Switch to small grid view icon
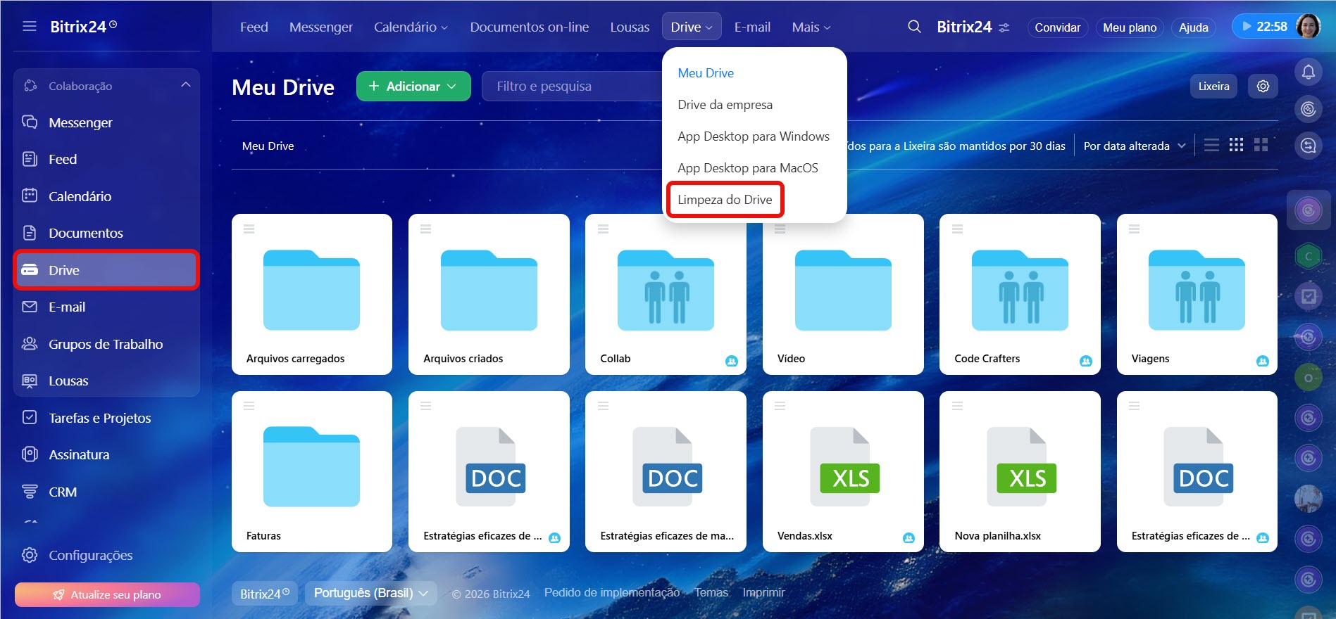 (1236, 145)
